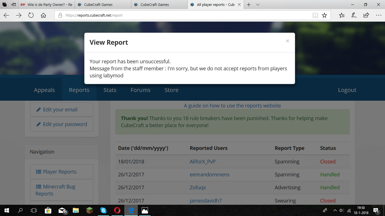Screen dimensions: 385x216
Task: Open Windows taskbar search
Action: 20,210
